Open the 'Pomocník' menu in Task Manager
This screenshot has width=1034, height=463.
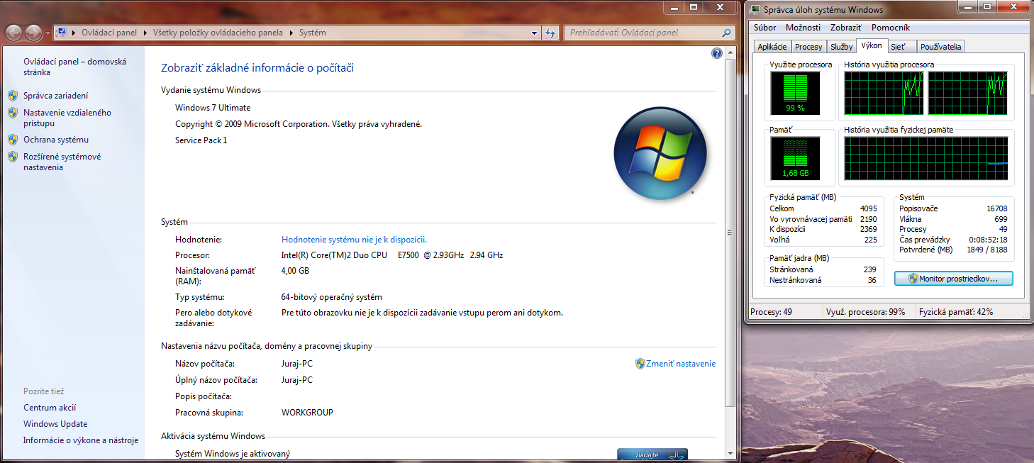(891, 28)
